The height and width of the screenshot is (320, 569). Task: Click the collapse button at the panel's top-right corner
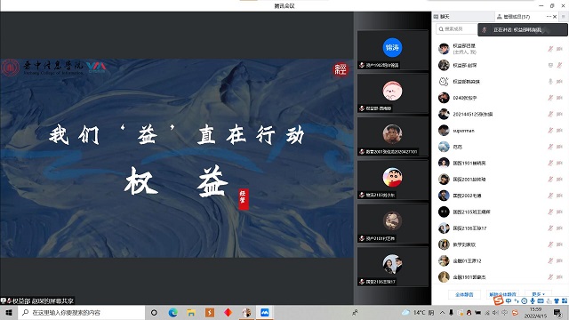[x=564, y=17]
